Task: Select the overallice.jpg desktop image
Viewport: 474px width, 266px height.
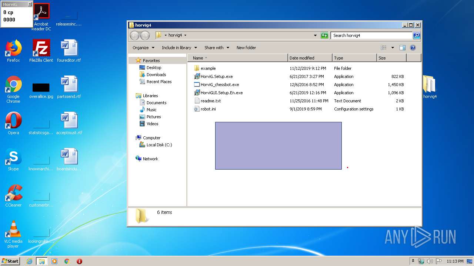Action: click(41, 91)
